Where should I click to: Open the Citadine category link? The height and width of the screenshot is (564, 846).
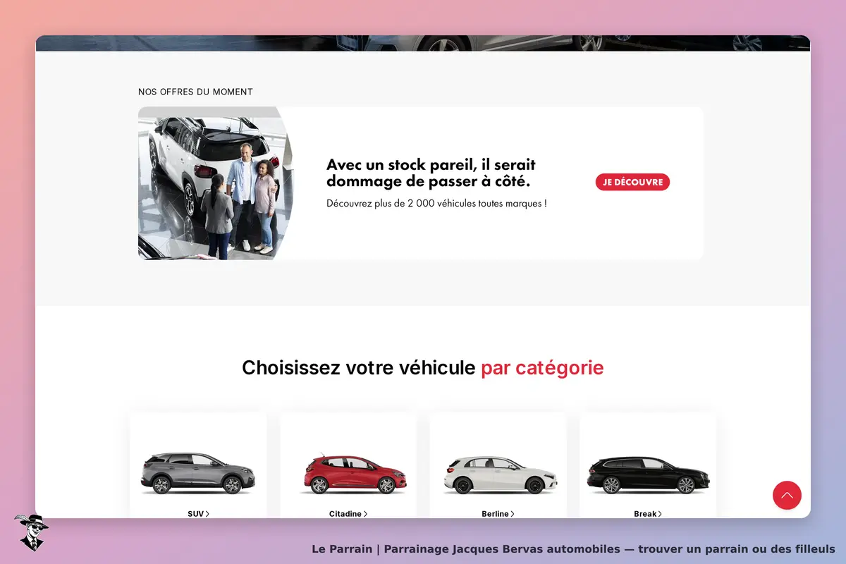(x=348, y=514)
